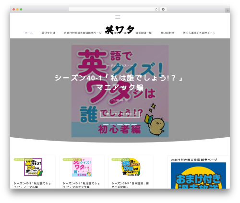Screen dimensions: 240x203
Task: Open おまけ付き過去放送販売ページ in the nav menu
Action: pos(83,33)
